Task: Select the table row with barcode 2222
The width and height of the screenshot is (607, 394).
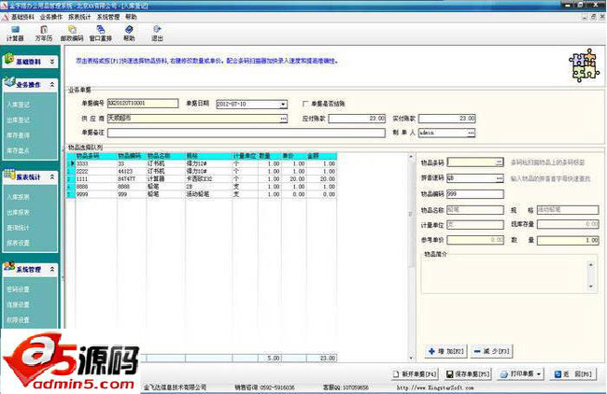Action: coord(202,172)
